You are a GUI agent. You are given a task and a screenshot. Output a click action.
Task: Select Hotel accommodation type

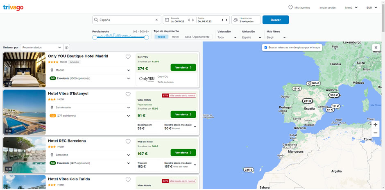click(x=175, y=37)
